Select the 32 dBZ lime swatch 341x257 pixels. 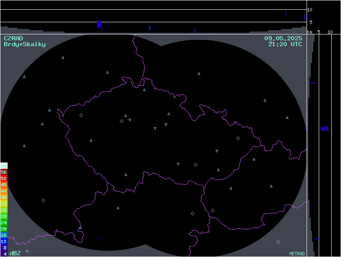4,210
